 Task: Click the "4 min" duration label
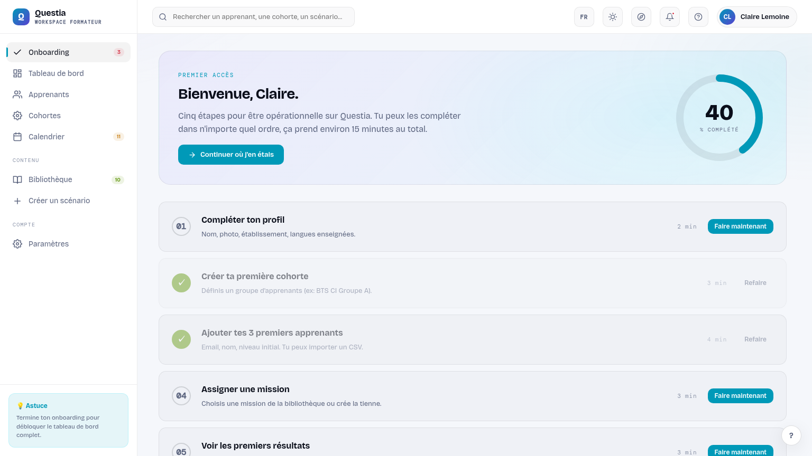pyautogui.click(x=717, y=339)
